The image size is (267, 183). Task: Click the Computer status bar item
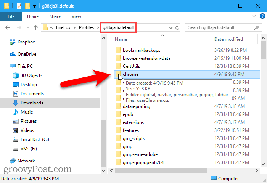coord(225,178)
